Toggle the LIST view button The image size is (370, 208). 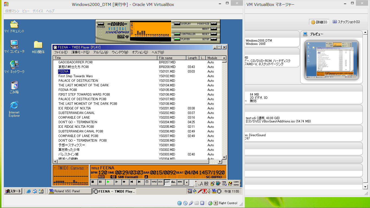coord(167,182)
